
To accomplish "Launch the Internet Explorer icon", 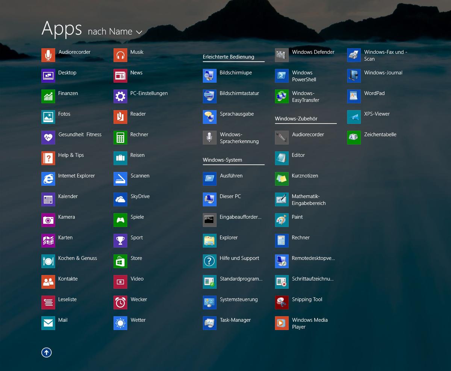I will tap(48, 179).
